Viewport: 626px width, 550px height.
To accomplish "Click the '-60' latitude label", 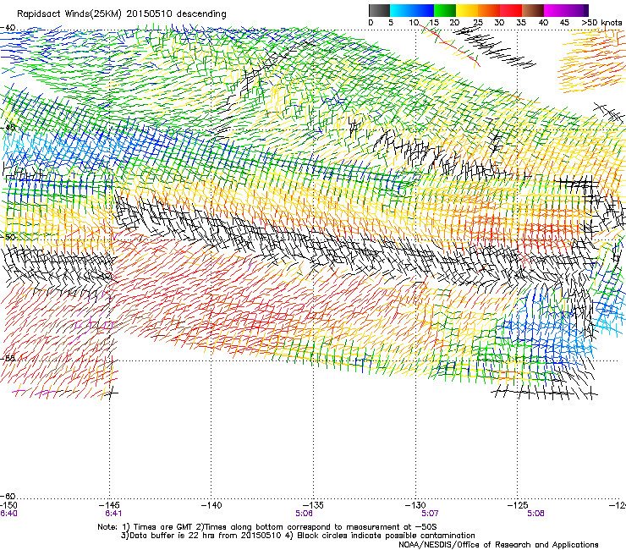I will (8, 496).
